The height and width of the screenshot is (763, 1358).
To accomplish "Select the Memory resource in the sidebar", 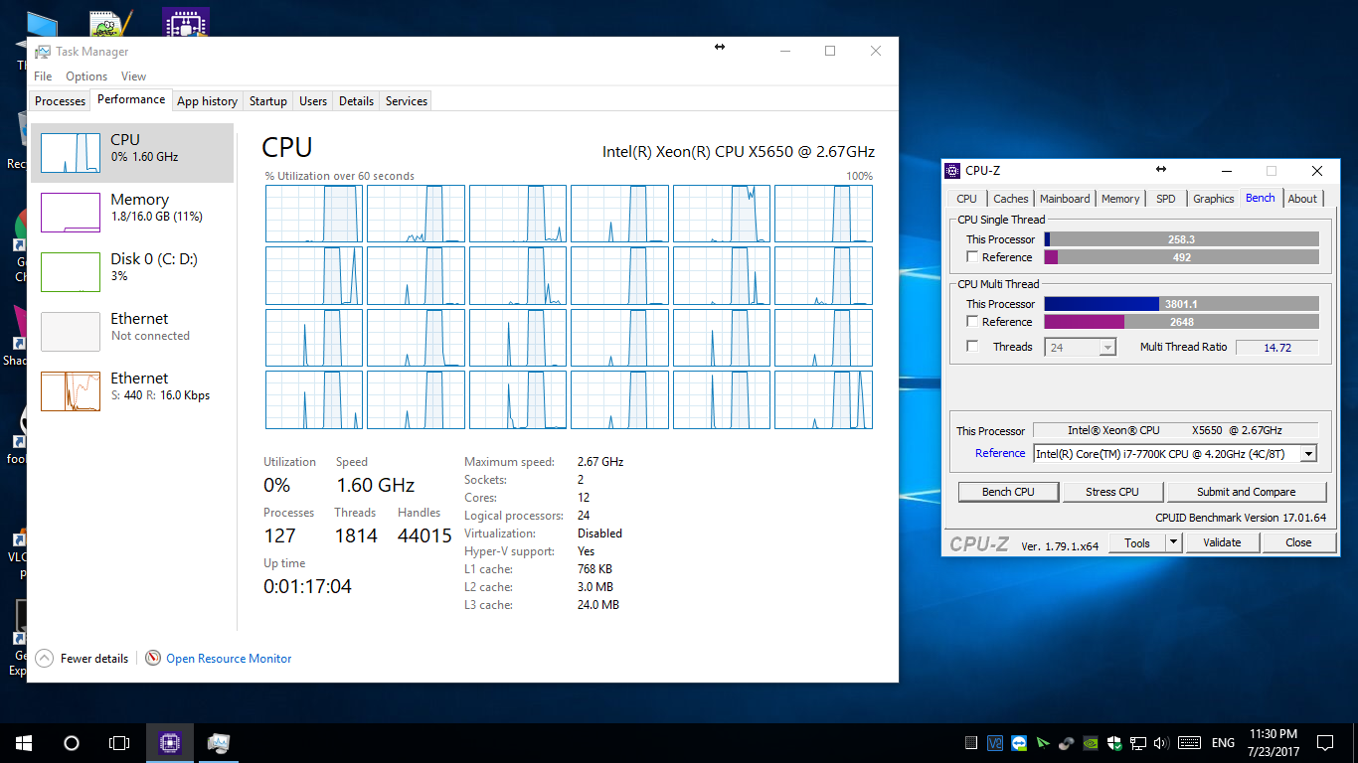I will (132, 213).
